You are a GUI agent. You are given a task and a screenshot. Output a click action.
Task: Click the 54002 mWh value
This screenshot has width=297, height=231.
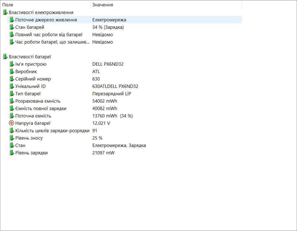(x=105, y=101)
